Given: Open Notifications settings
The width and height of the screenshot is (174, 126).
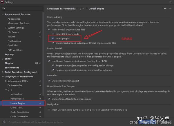Looking at the screenshot, I should (x=14, y=41).
